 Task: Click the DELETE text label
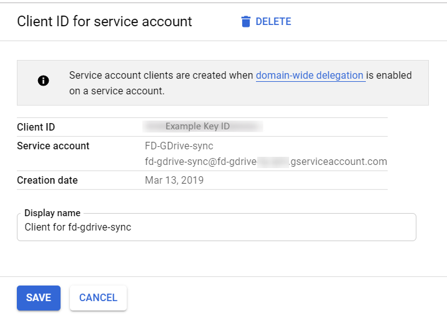(273, 22)
